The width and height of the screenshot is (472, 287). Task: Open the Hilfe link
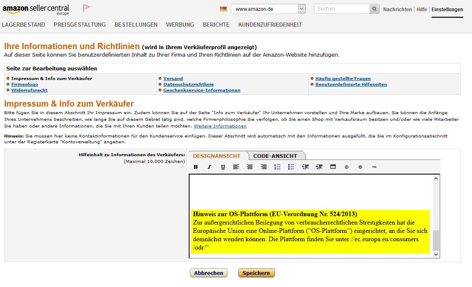coord(422,9)
